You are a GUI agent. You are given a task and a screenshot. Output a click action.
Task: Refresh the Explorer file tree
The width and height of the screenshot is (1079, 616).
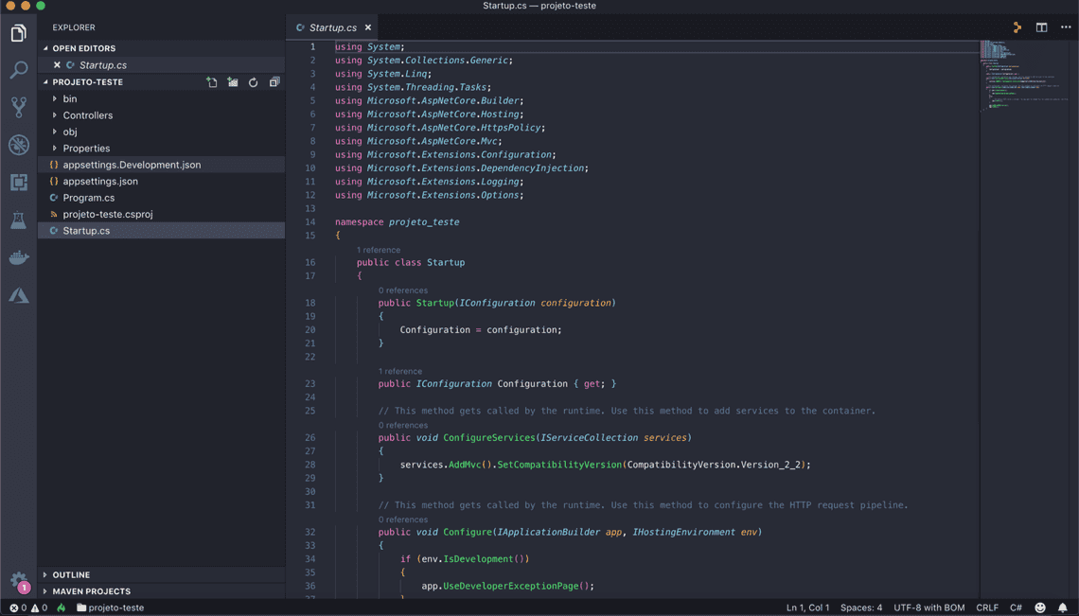(253, 81)
